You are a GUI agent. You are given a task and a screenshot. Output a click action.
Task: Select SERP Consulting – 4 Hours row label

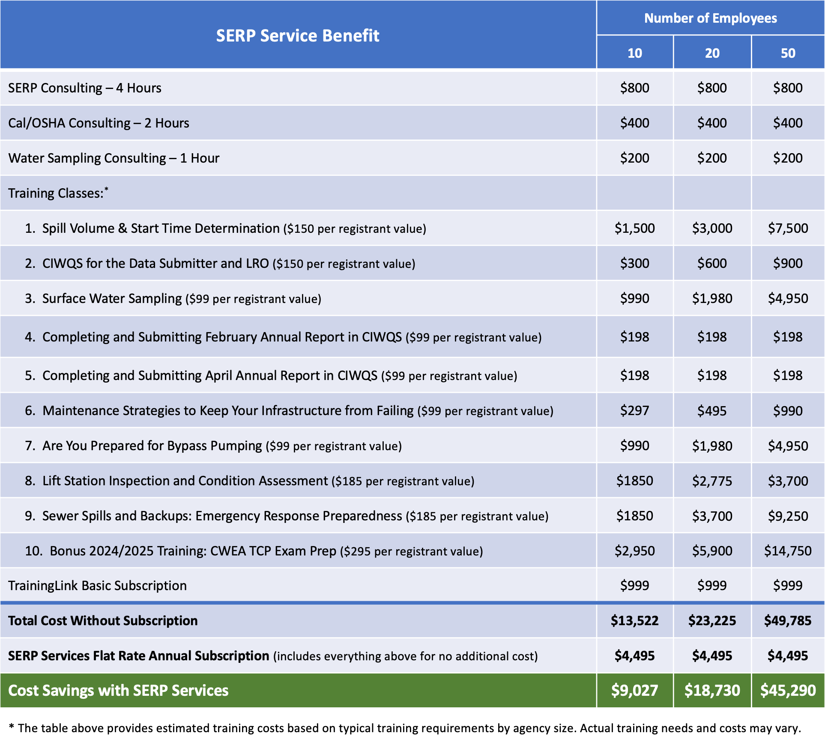[85, 88]
